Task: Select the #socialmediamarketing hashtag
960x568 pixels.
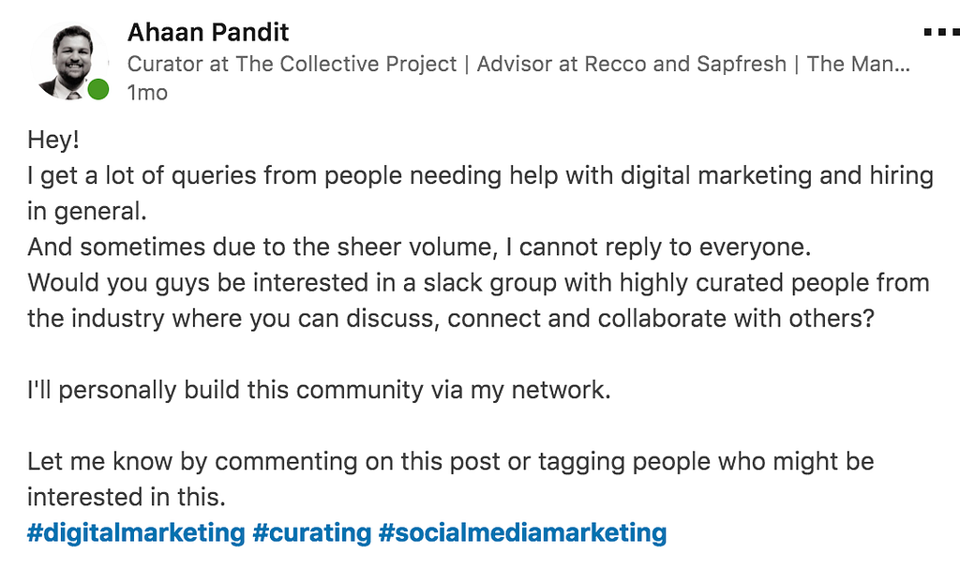Action: [522, 533]
